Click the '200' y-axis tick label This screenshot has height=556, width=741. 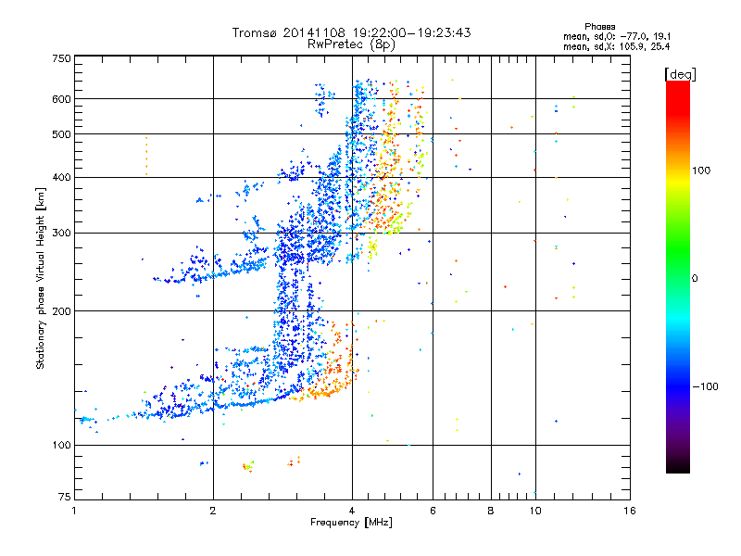pos(61,311)
